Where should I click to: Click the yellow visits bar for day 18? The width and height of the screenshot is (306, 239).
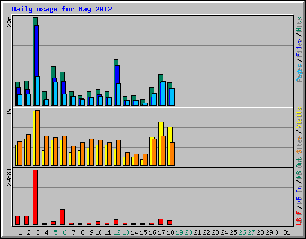170,134
